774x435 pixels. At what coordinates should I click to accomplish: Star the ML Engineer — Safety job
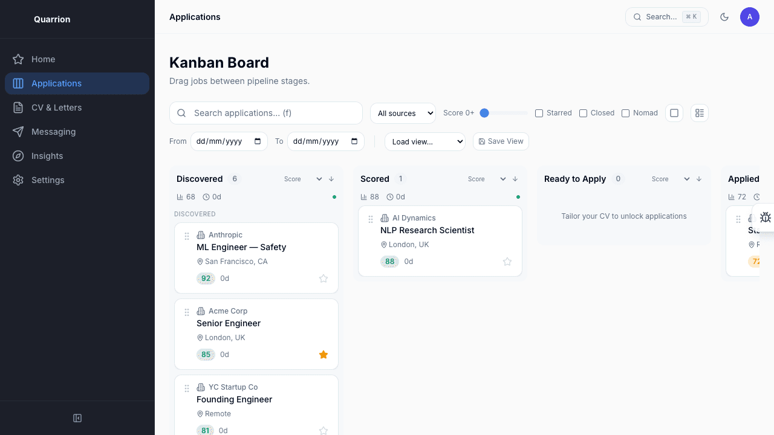click(x=324, y=279)
